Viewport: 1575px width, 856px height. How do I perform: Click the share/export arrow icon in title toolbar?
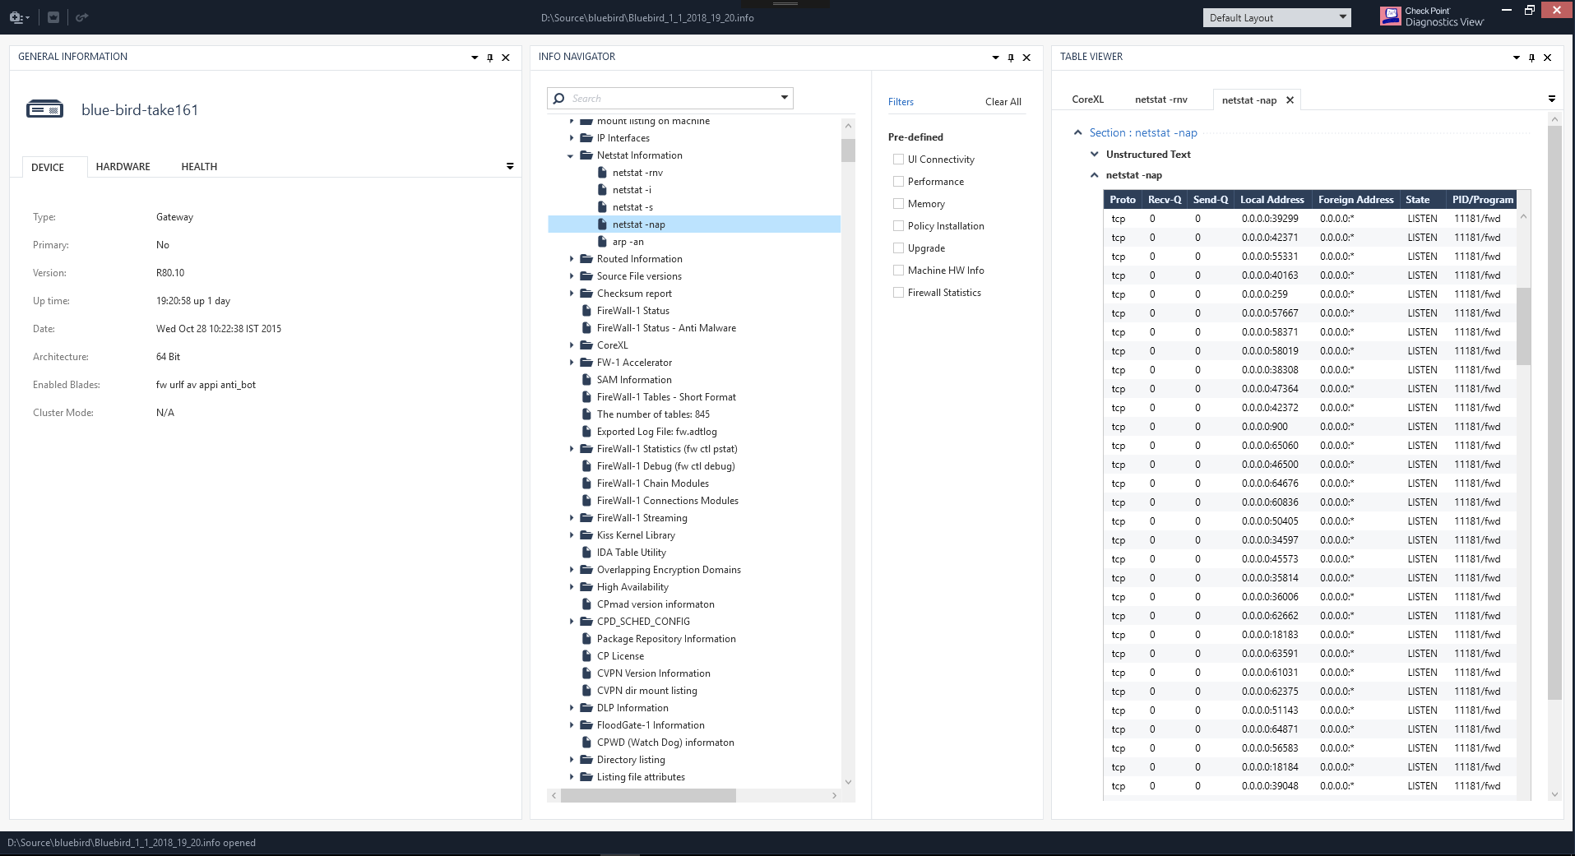pyautogui.click(x=81, y=17)
